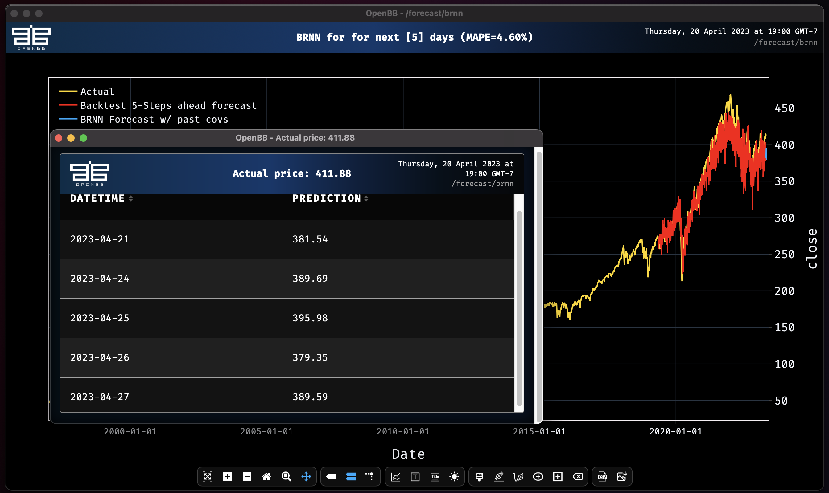829x493 pixels.
Task: Select the pen draw line tool
Action: click(x=499, y=477)
